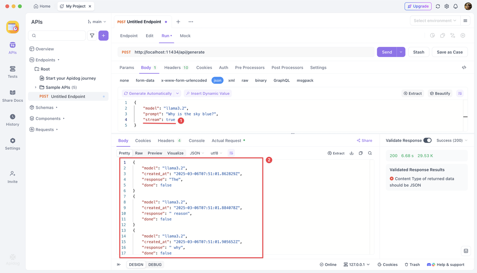Select the binary body type
This screenshot has height=273, width=477.
(261, 80)
